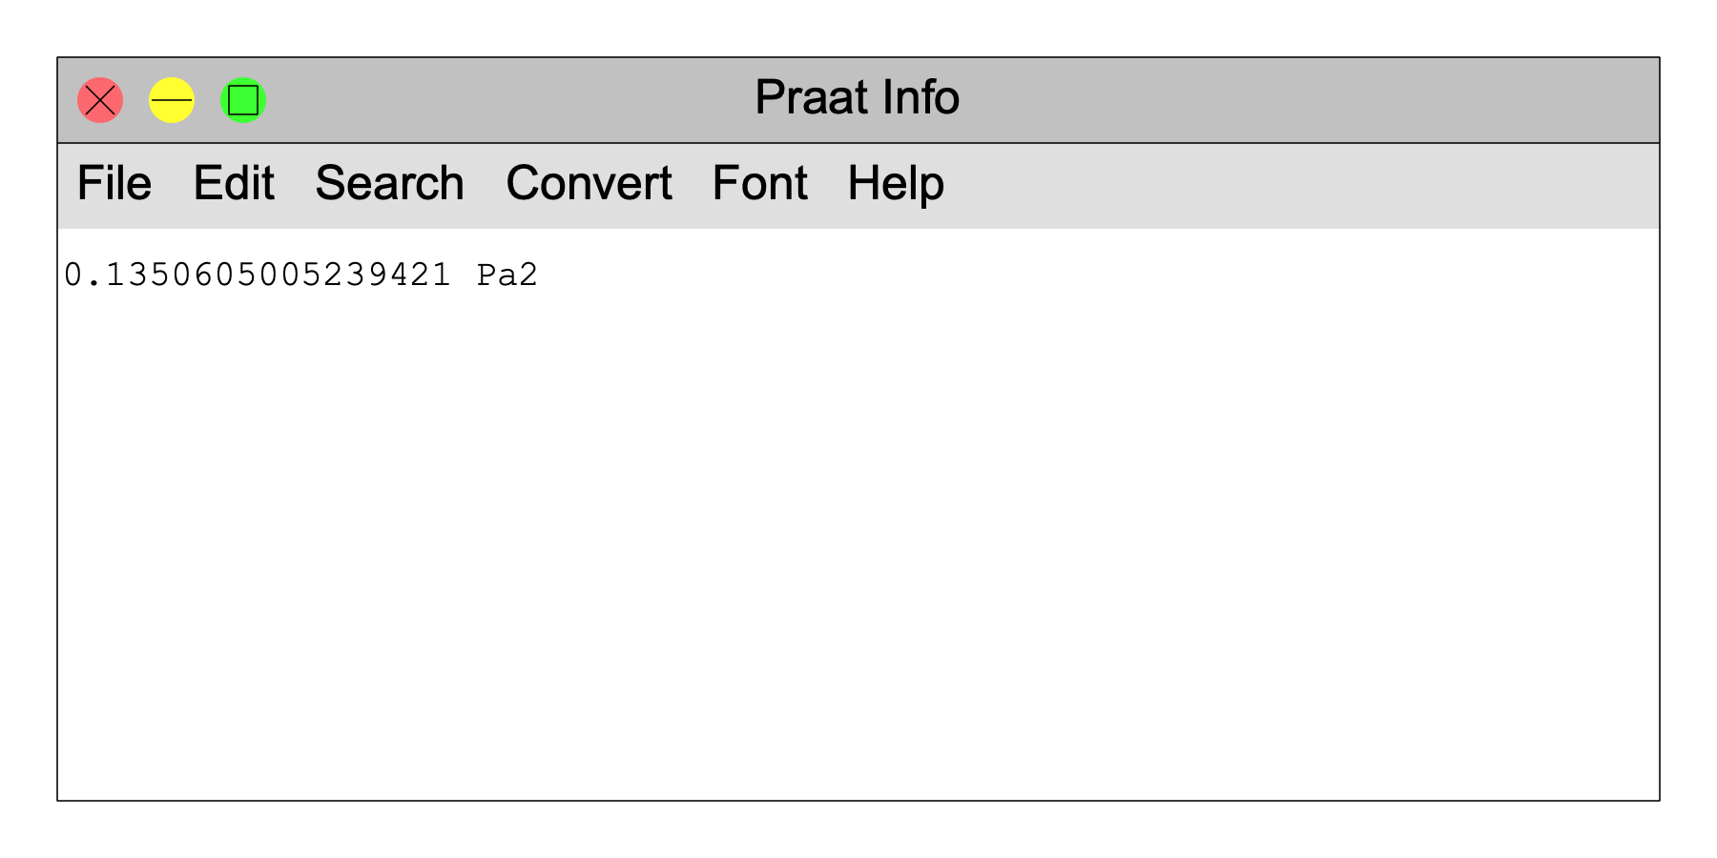Place cursor right after the Pa2 text
Viewport: 1717px width, 858px height.
(x=540, y=275)
